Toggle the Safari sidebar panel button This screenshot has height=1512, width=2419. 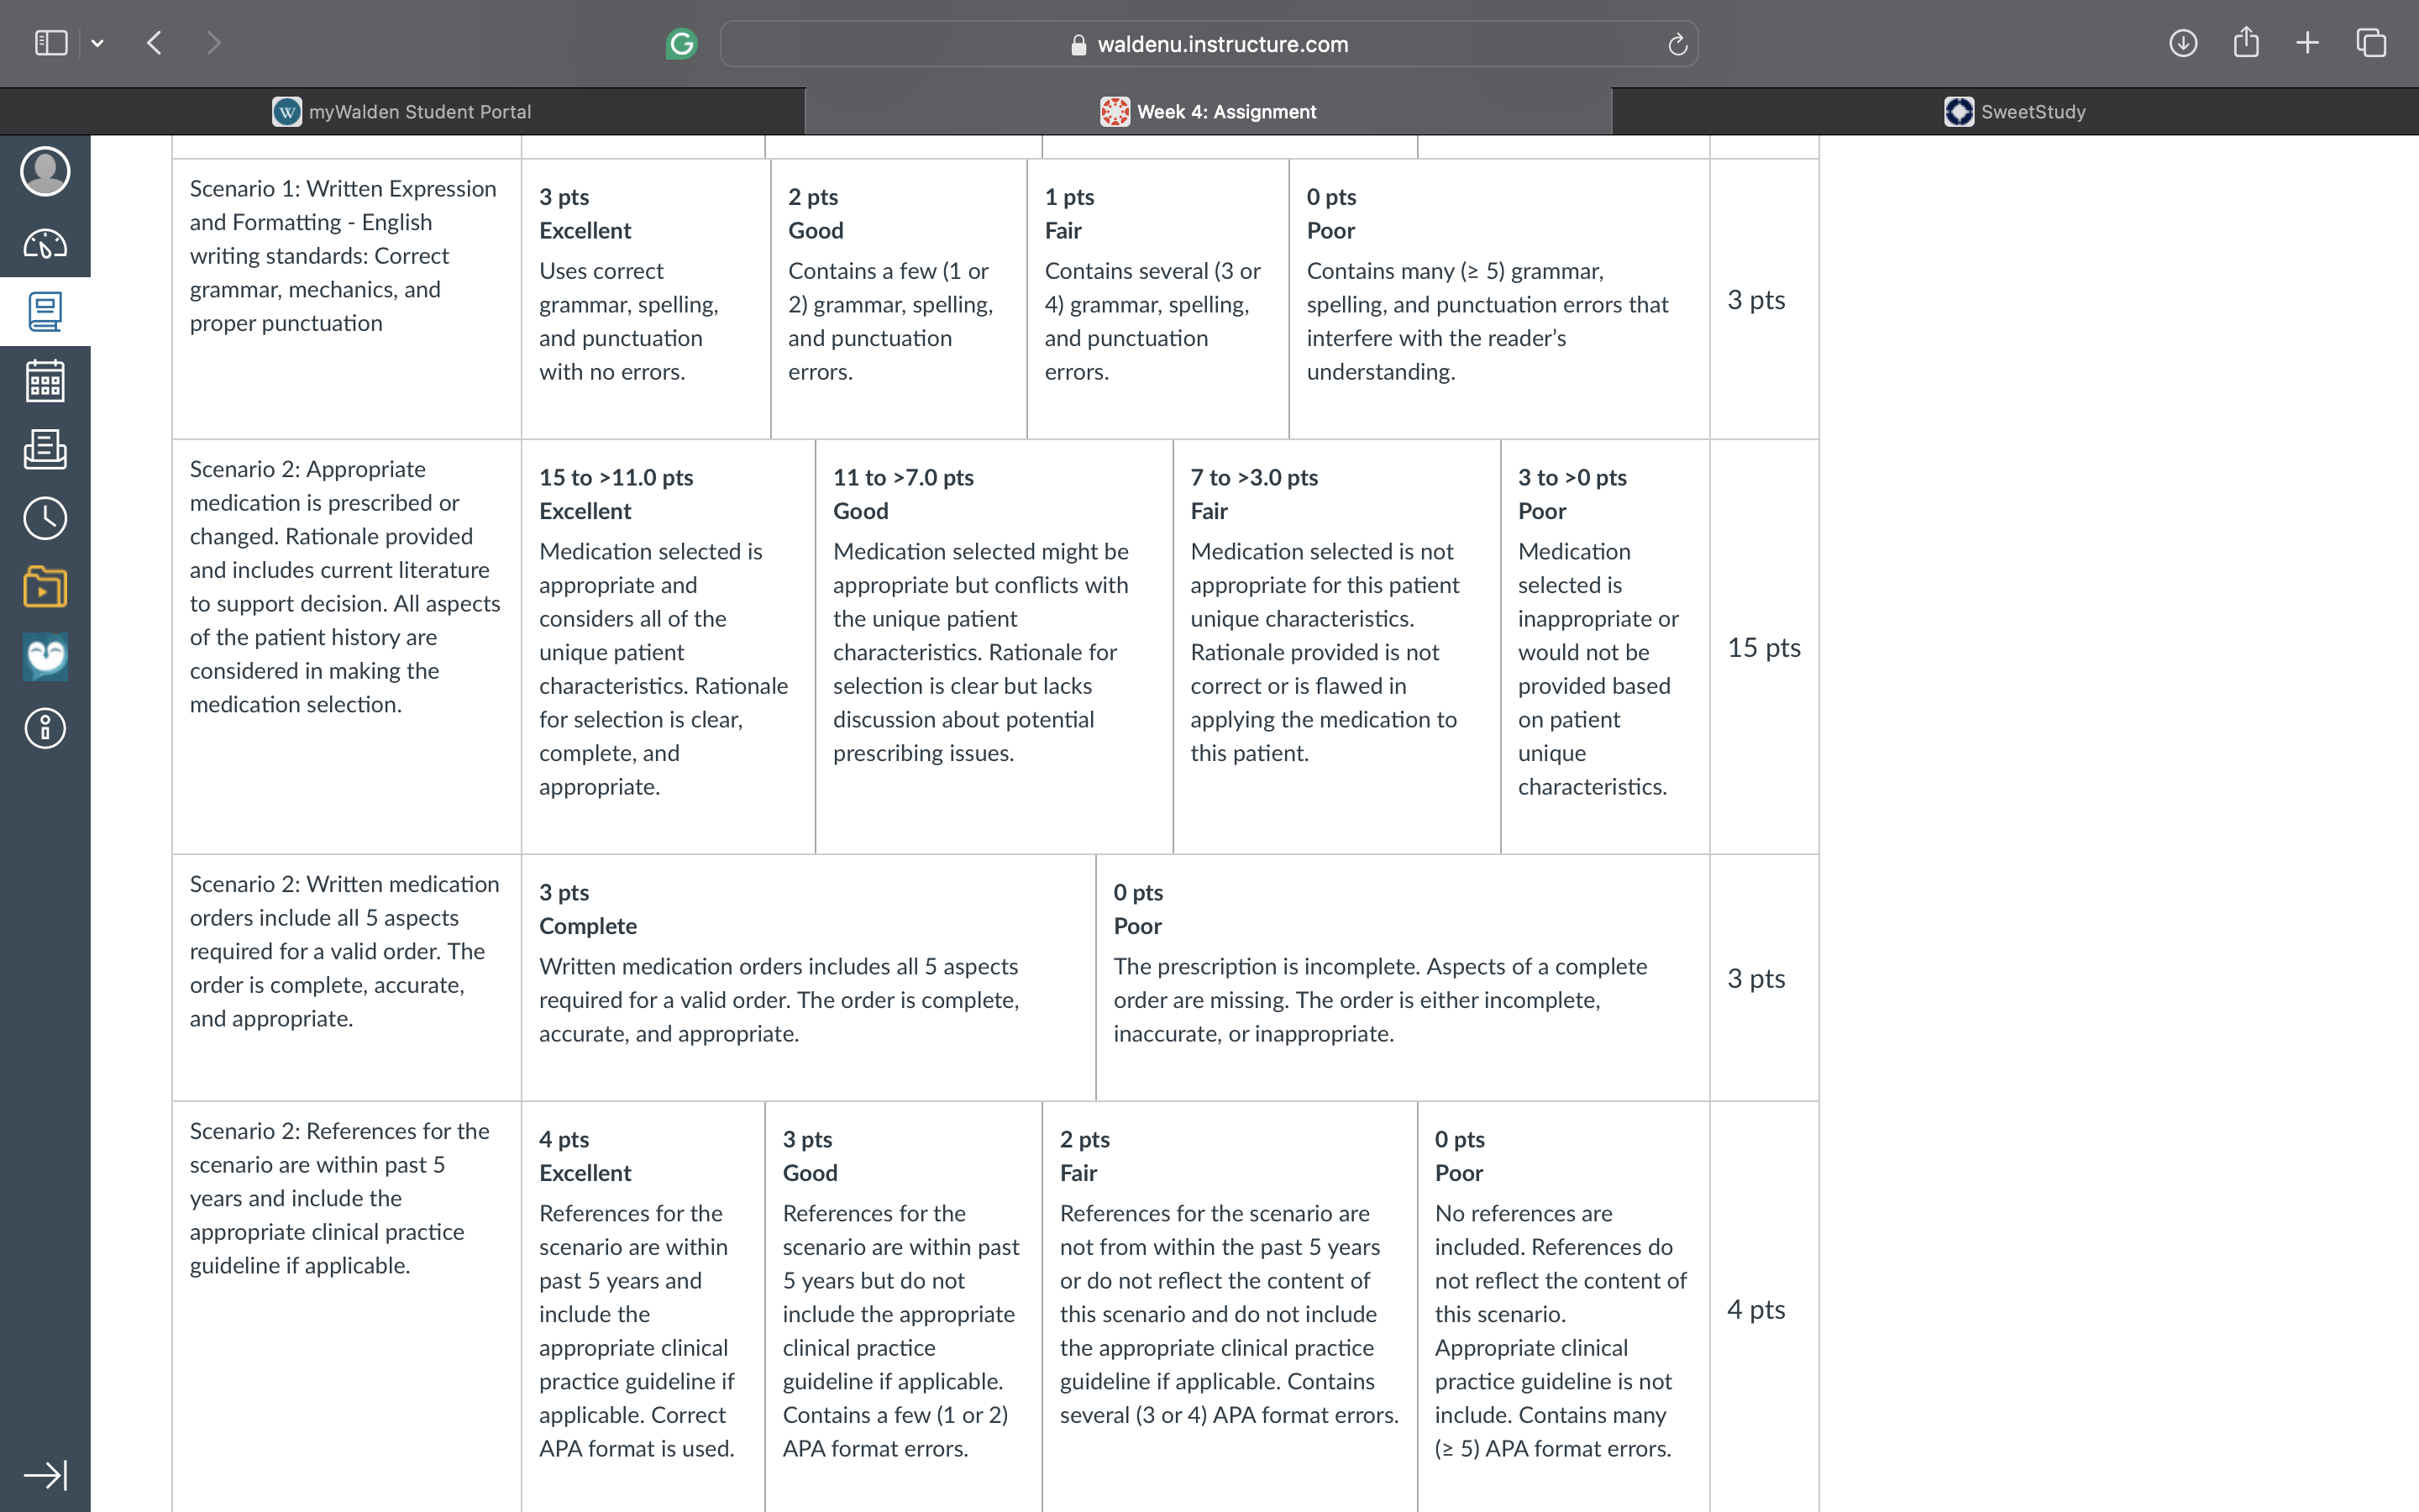pos(51,43)
